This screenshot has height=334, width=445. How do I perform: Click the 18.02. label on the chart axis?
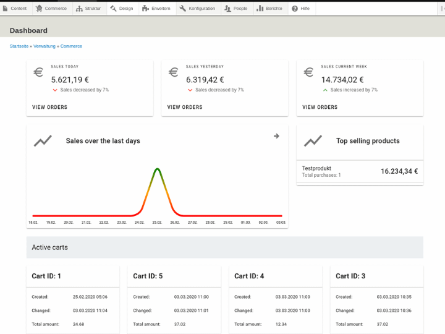[33, 223]
